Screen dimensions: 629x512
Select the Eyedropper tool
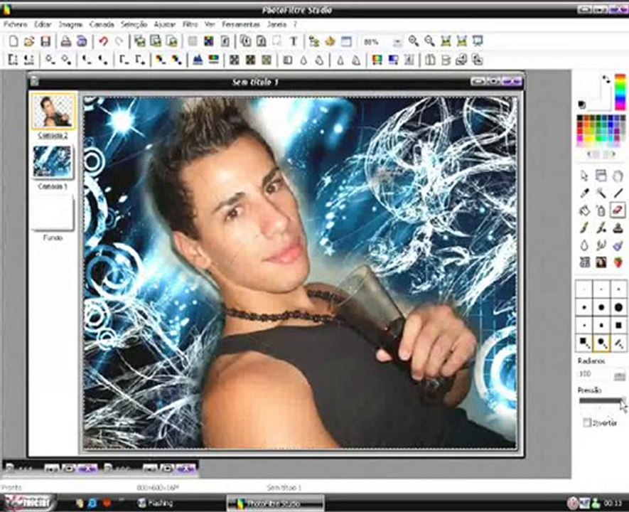pyautogui.click(x=584, y=193)
